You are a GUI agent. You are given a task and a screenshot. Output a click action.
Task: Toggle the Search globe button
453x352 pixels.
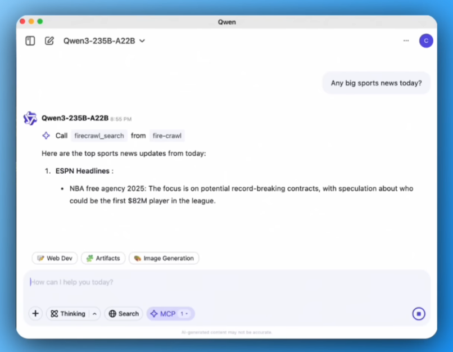124,314
